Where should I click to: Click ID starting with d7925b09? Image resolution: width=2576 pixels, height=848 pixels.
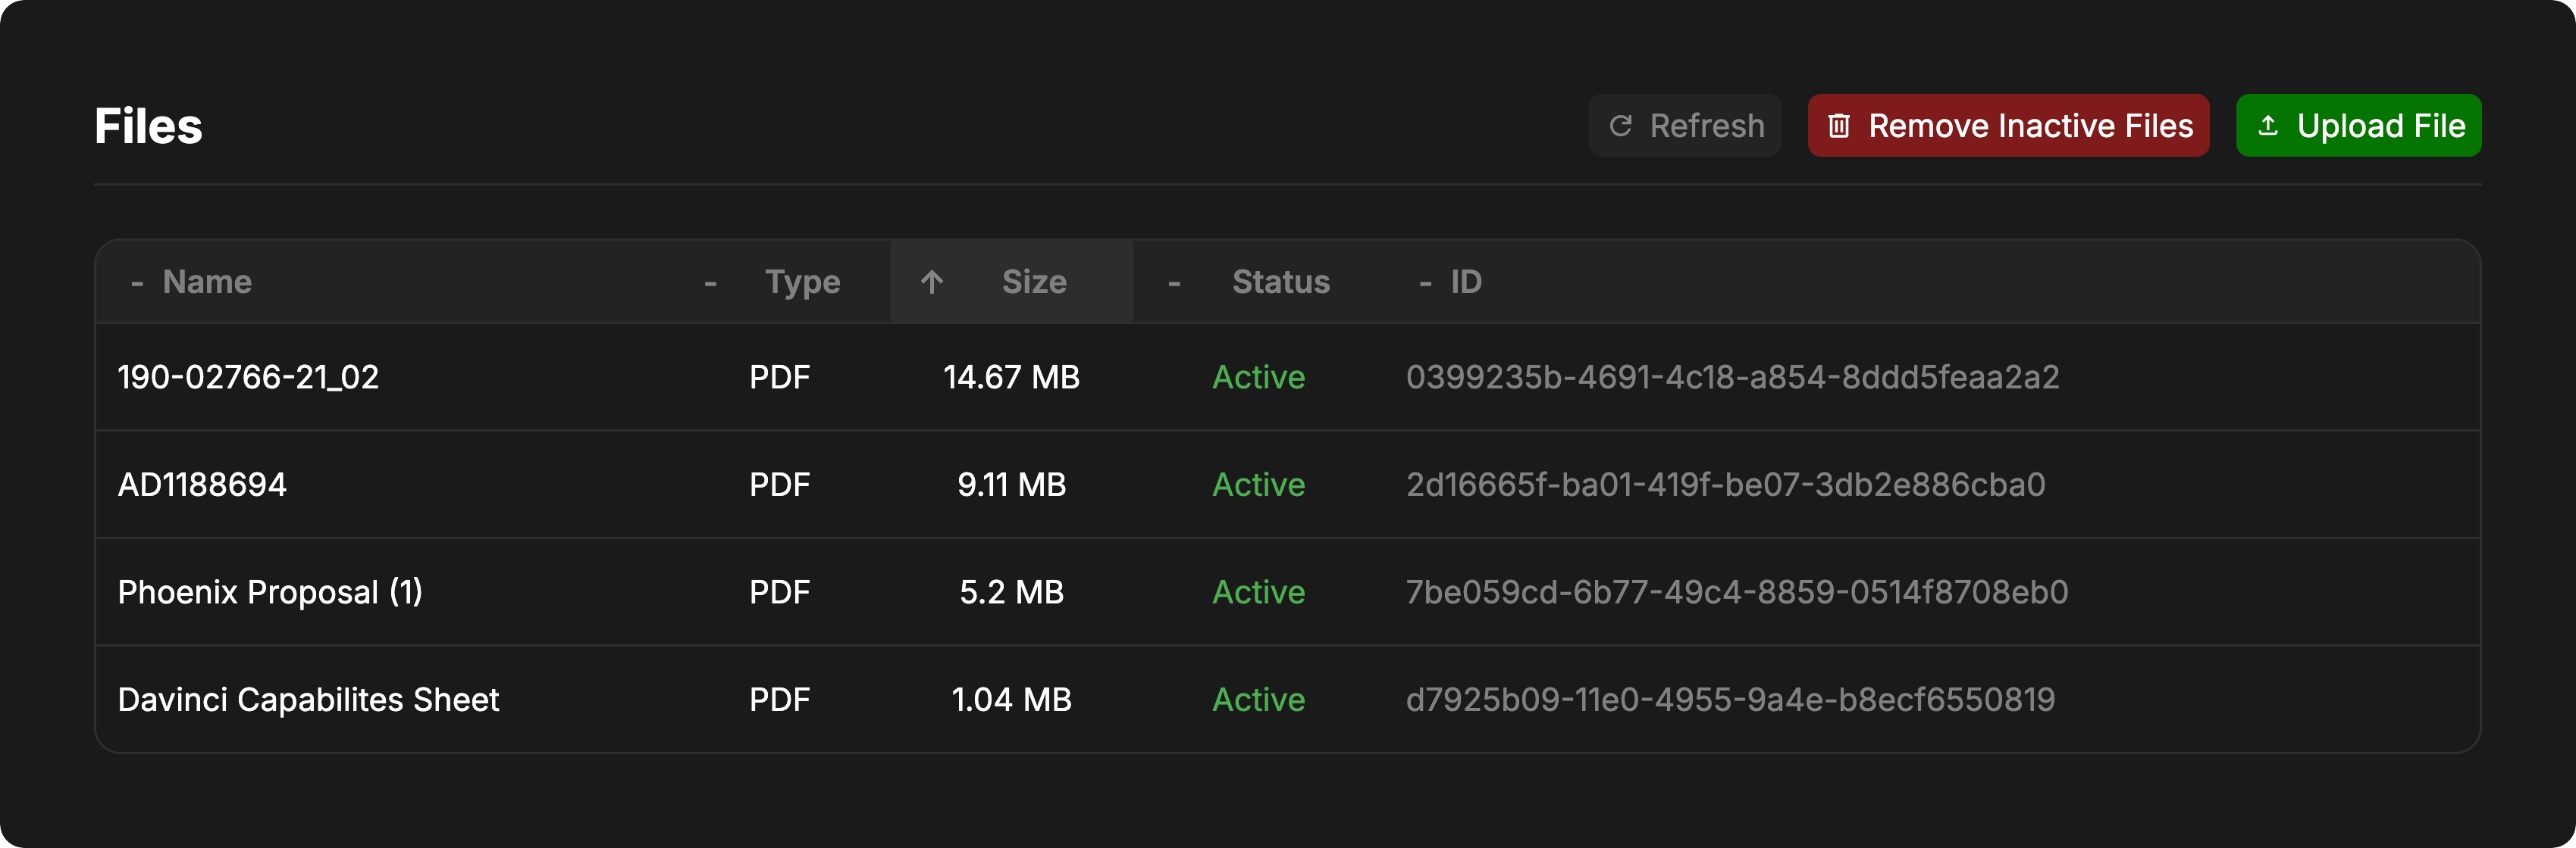[1730, 700]
